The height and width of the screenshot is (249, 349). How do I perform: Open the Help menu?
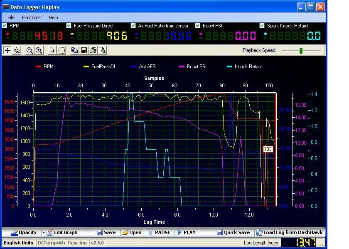point(54,17)
